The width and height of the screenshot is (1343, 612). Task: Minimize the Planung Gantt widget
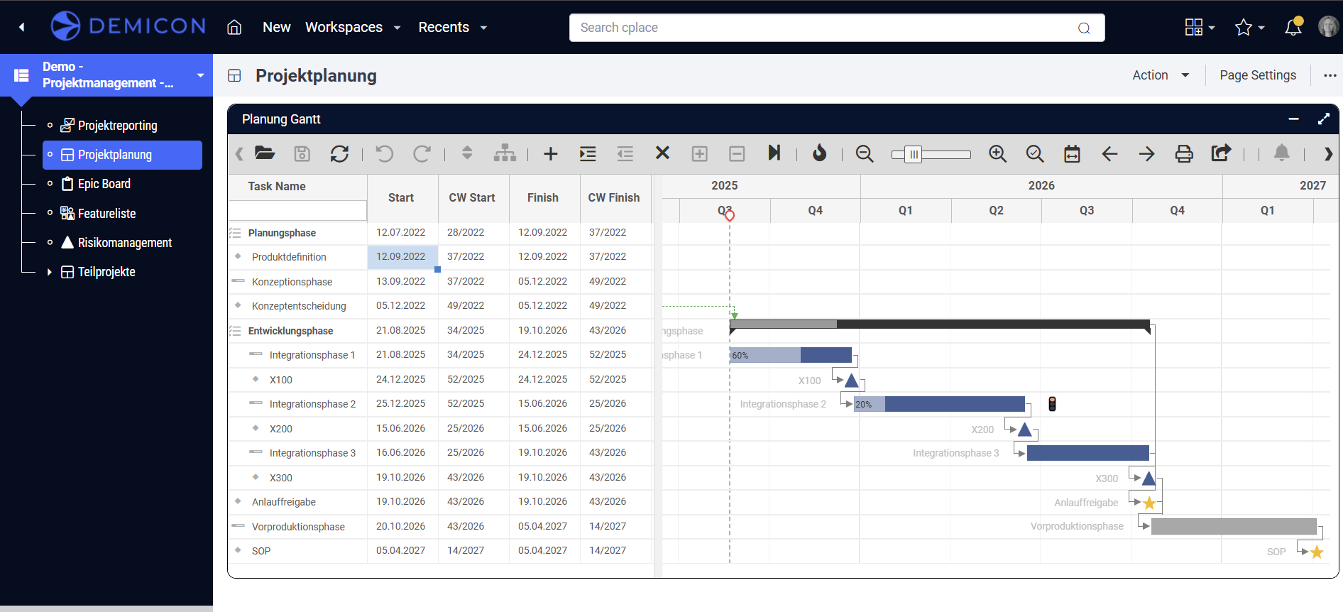(x=1293, y=119)
